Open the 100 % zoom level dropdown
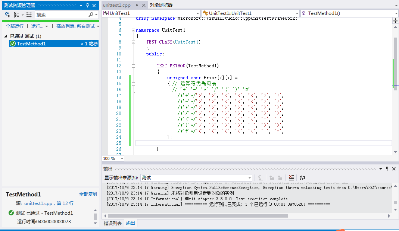The width and height of the screenshot is (399, 231). click(122, 158)
